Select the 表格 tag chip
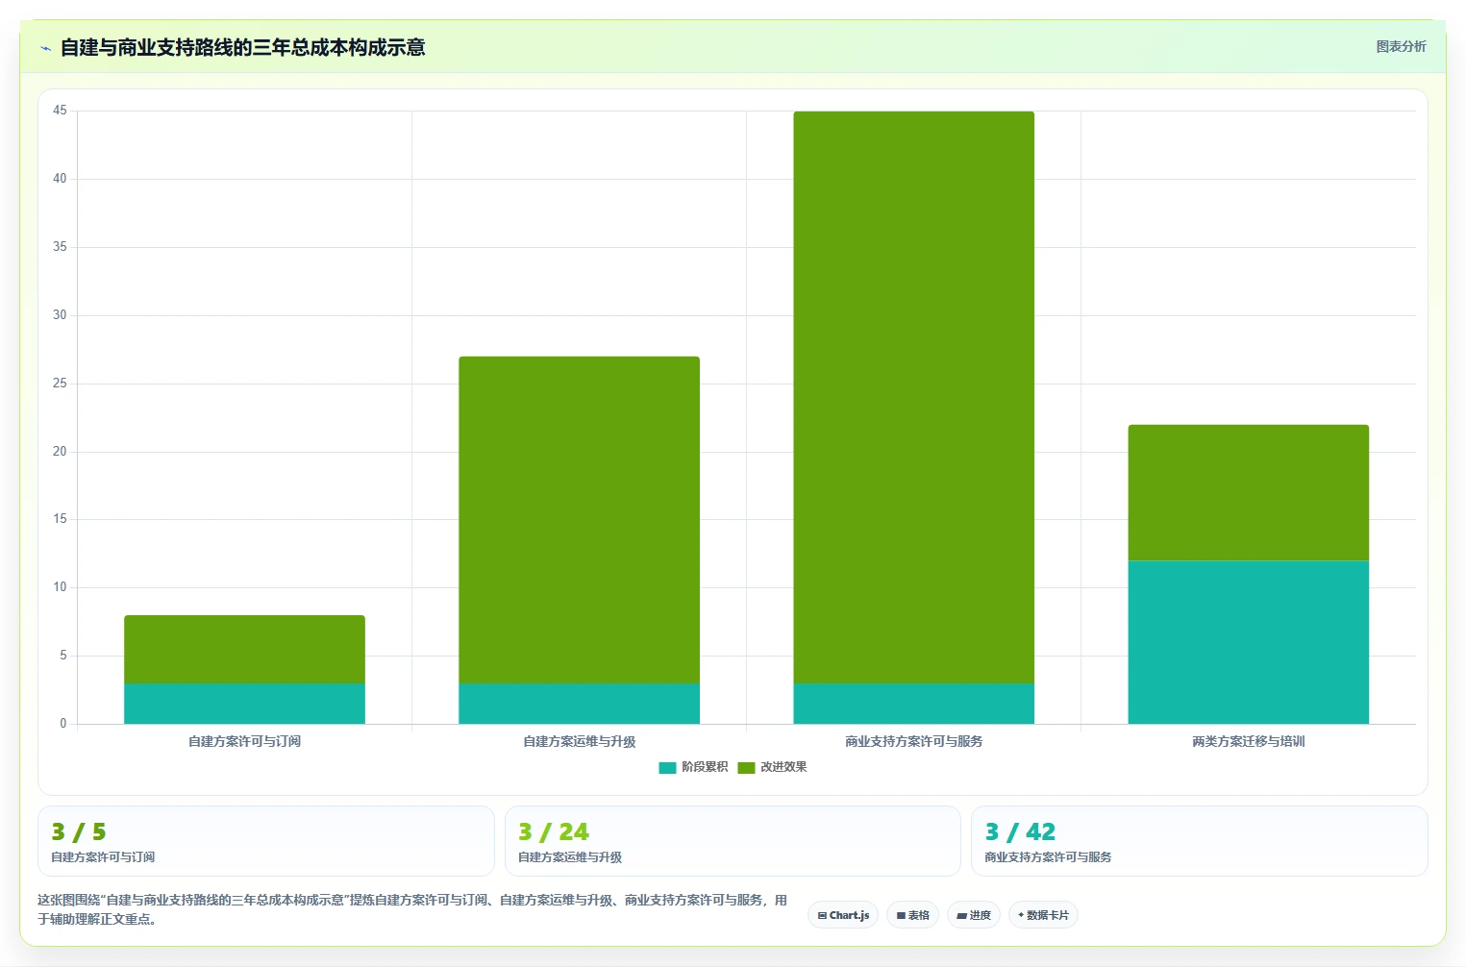Screen dimensions: 1466x967 coord(912,915)
